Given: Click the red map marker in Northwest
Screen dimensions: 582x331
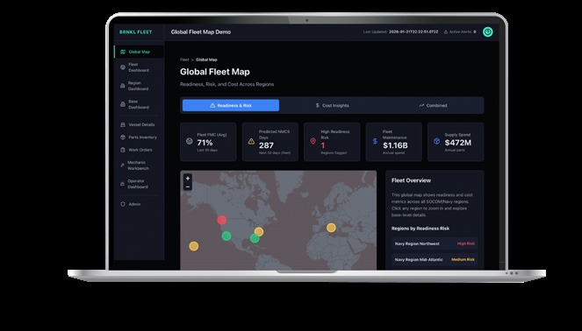Looking at the screenshot, I should click(222, 221).
